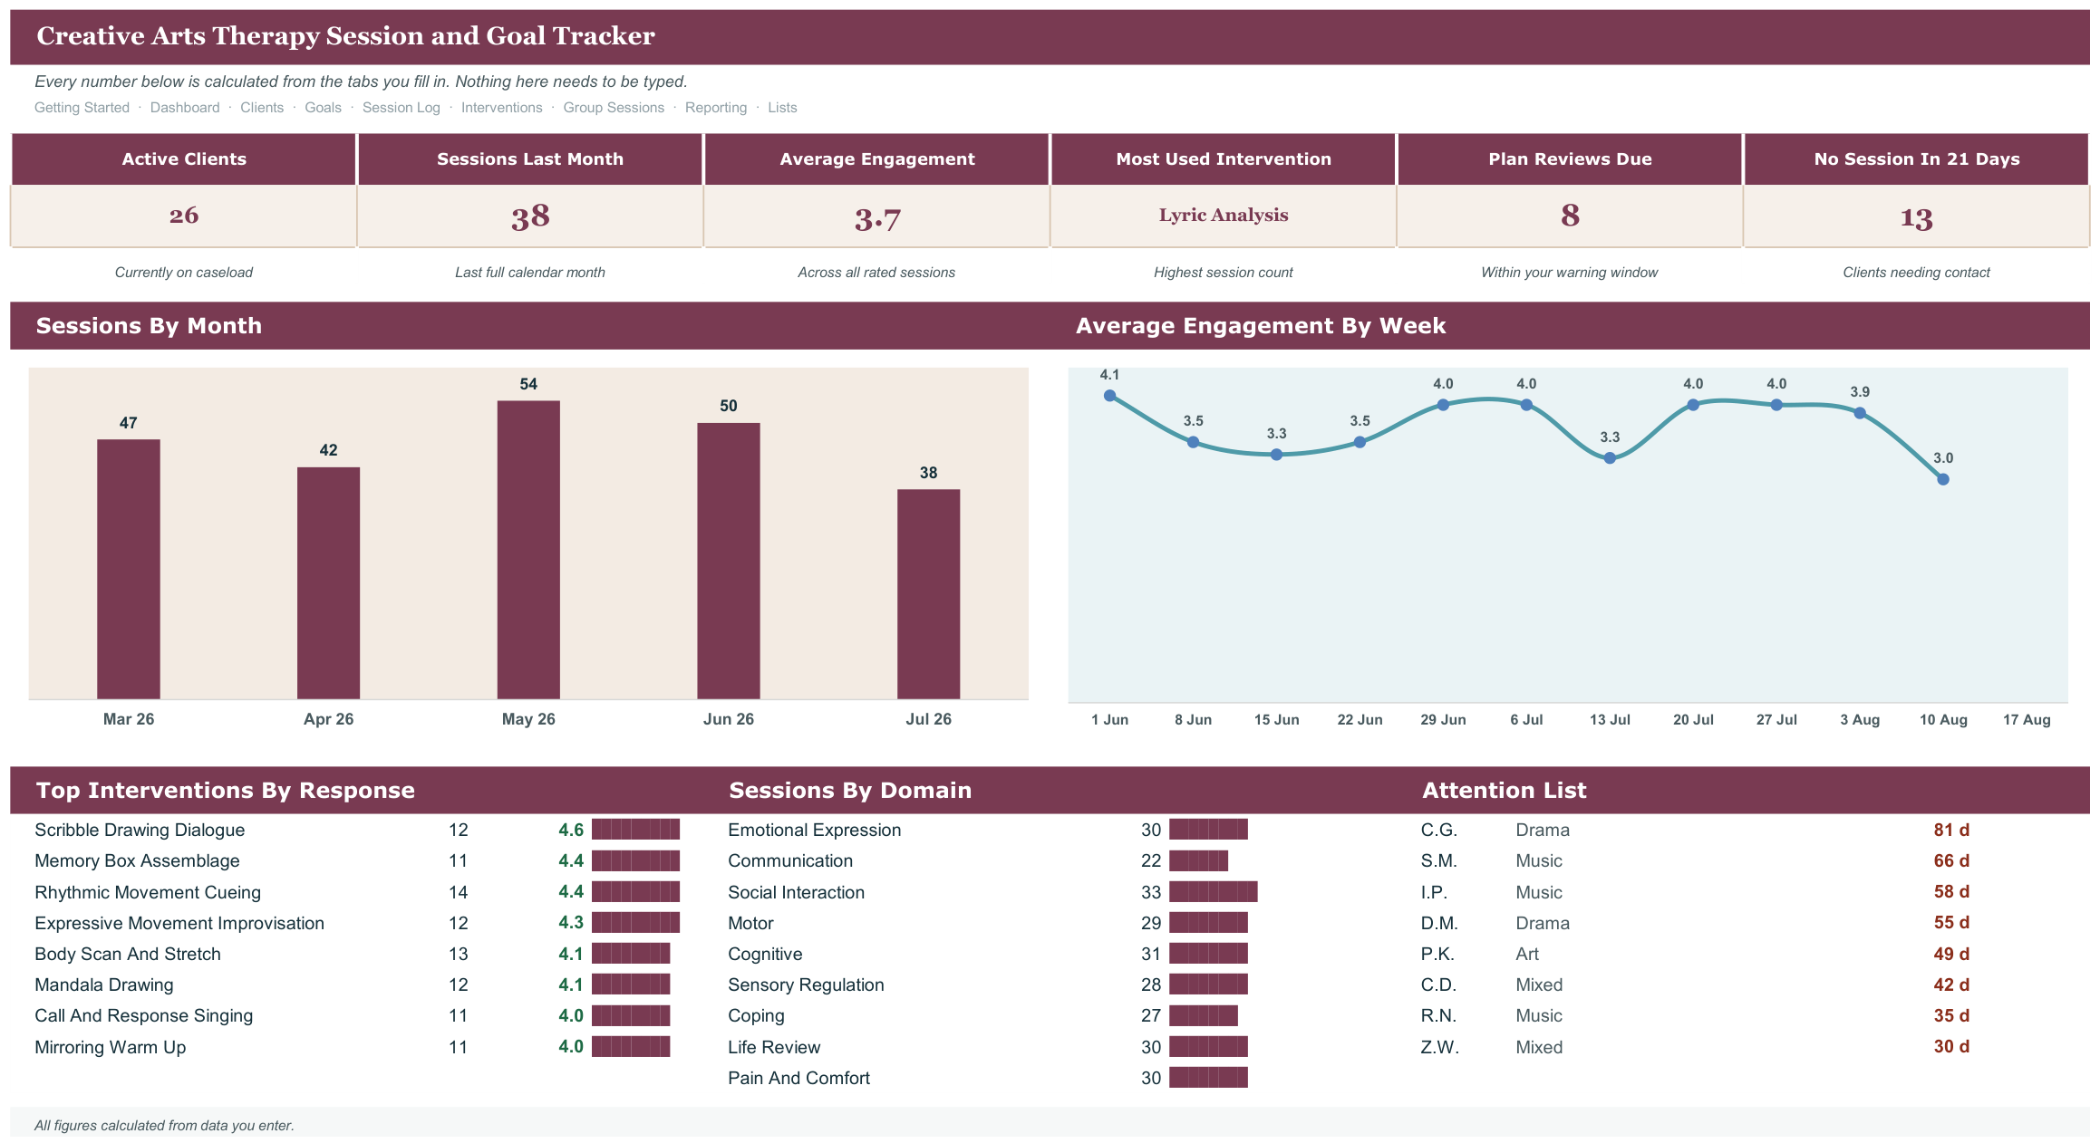Select the 8 Jun engagement data point
The image size is (2100, 1143).
pyautogui.click(x=1193, y=442)
